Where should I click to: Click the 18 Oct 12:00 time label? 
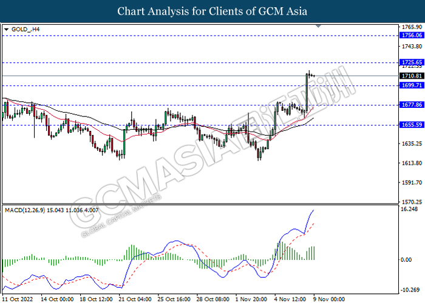tap(96, 299)
